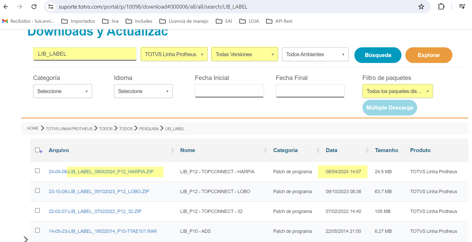472x242 pixels.
Task: View site information icon in address bar
Action: (x=51, y=7)
